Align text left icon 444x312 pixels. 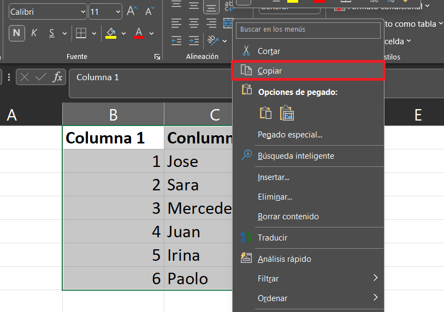[176, 23]
